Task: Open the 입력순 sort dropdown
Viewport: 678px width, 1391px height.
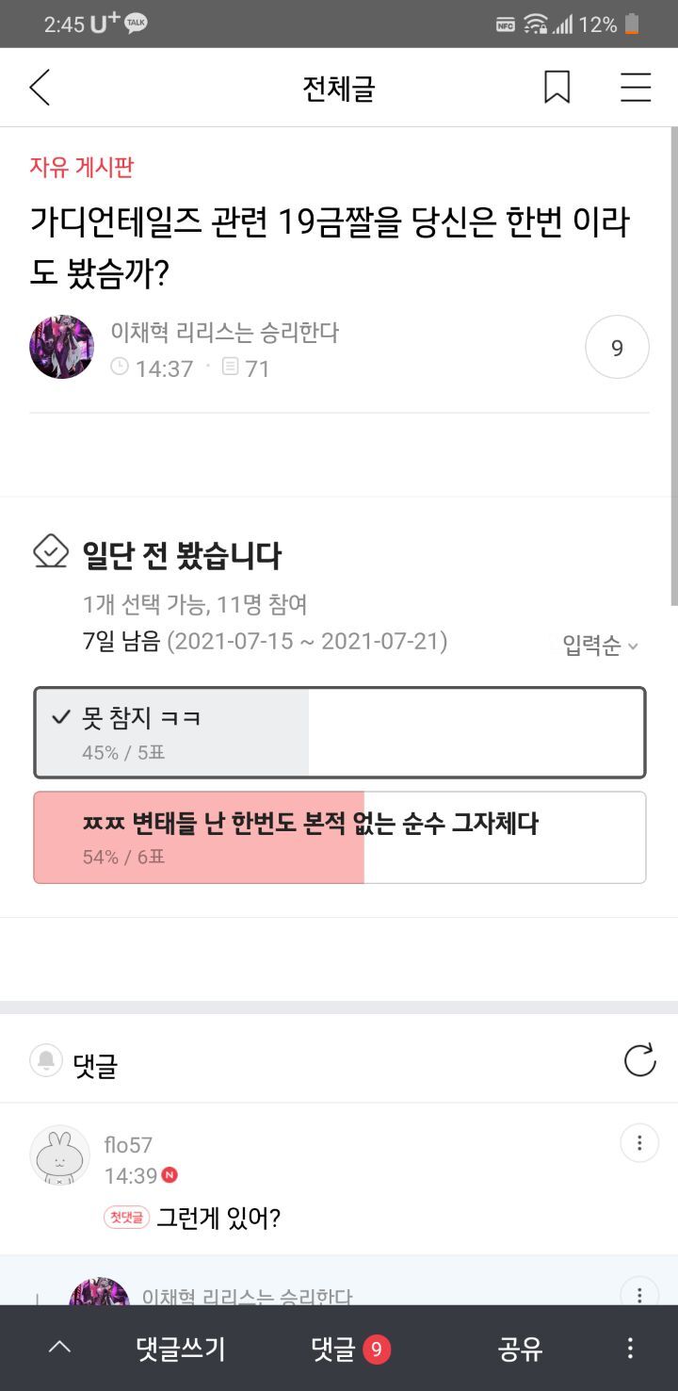Action: (600, 646)
